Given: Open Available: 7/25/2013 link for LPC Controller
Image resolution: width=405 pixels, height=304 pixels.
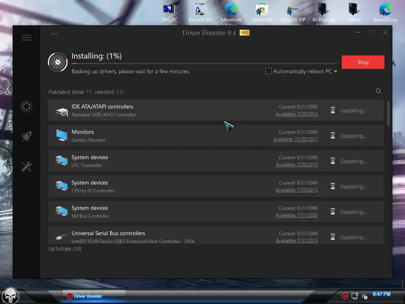Looking at the screenshot, I should [297, 165].
